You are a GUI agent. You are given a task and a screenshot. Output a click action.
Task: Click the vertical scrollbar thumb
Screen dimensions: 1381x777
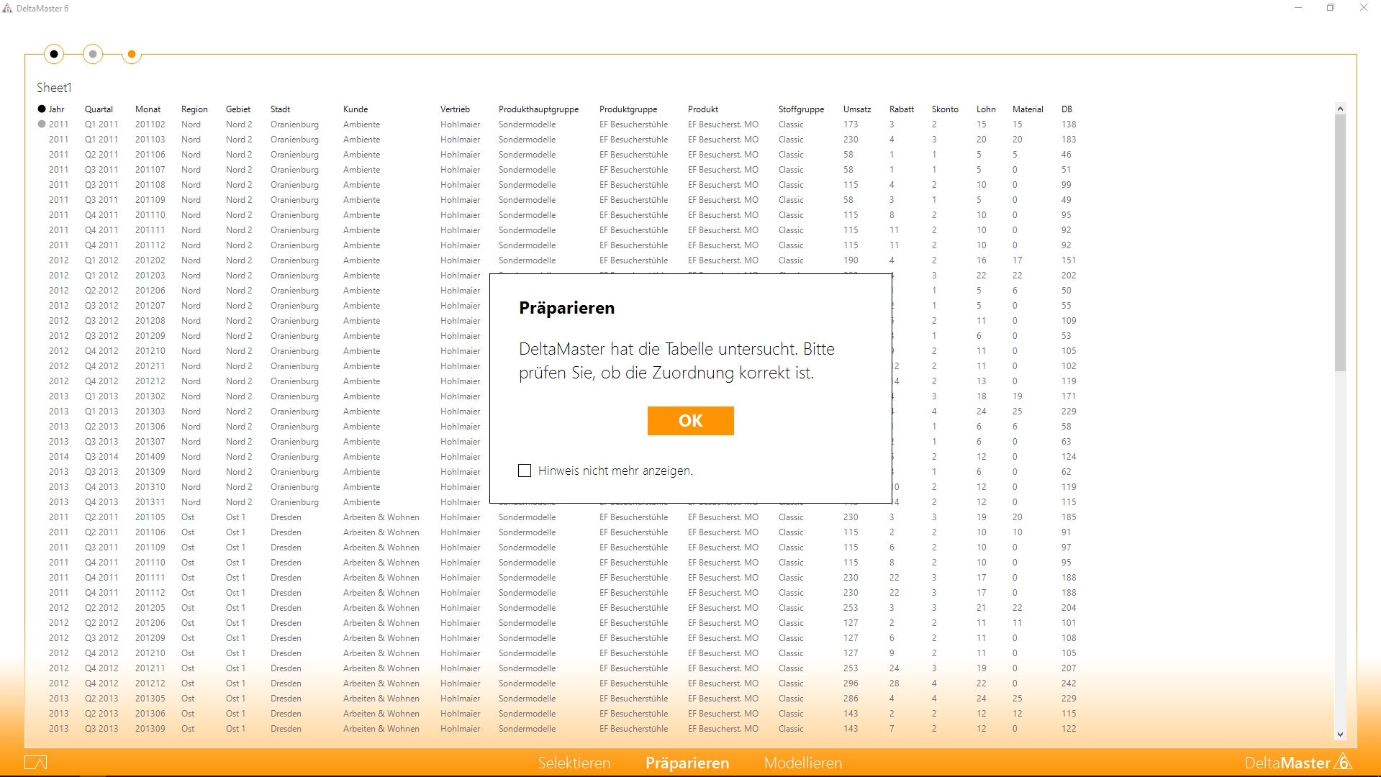pyautogui.click(x=1340, y=242)
